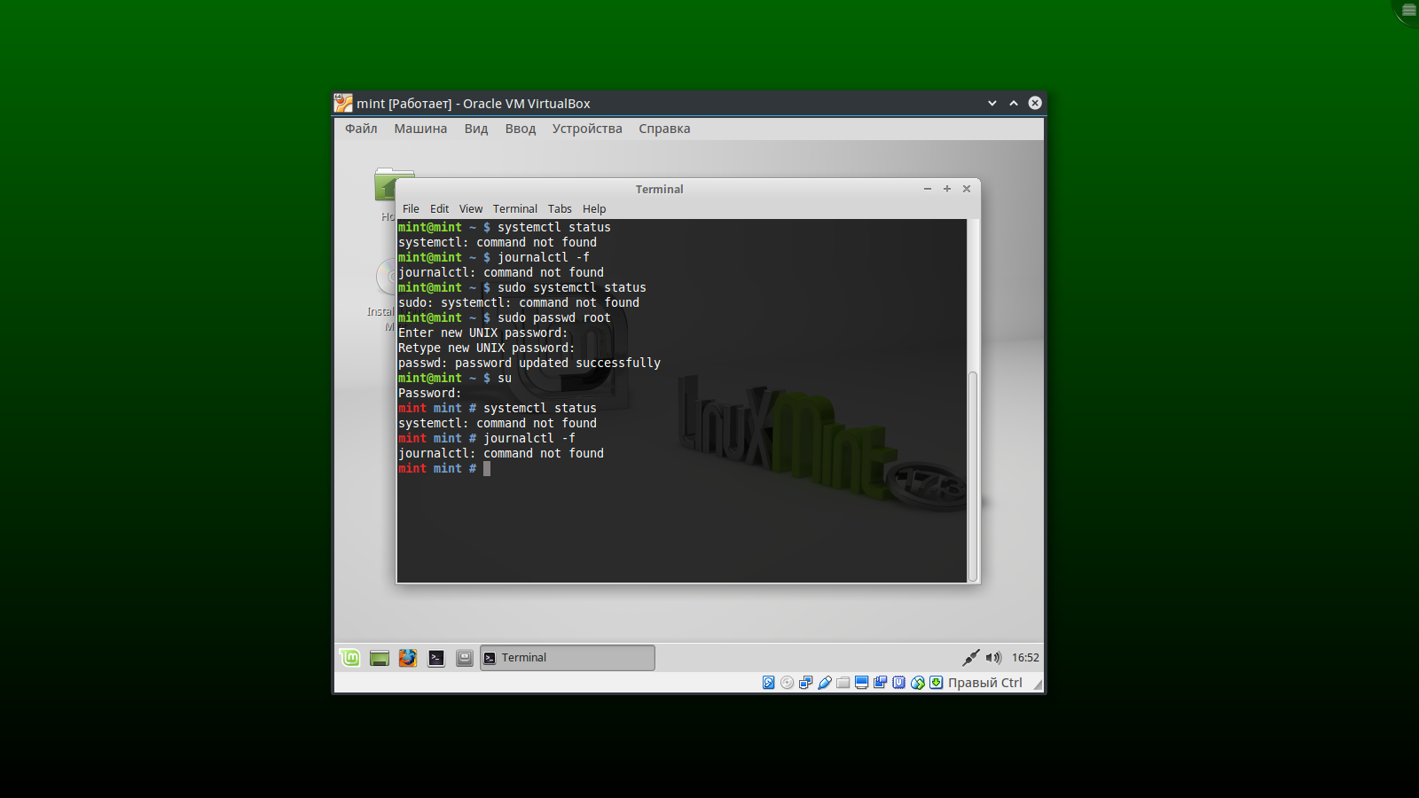This screenshot has width=1419, height=798.
Task: Click the network connection icon in guest tray
Action: click(970, 658)
